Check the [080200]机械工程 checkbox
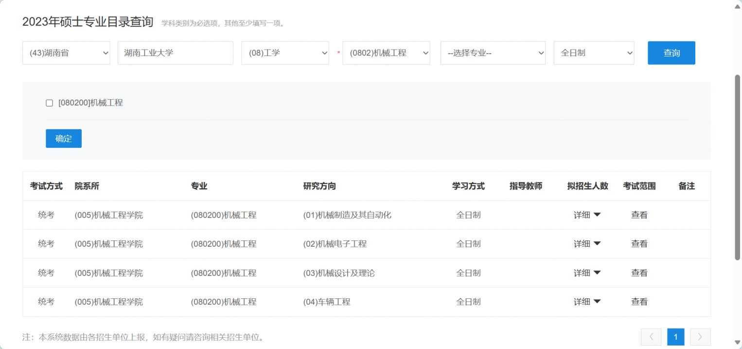 tap(49, 103)
